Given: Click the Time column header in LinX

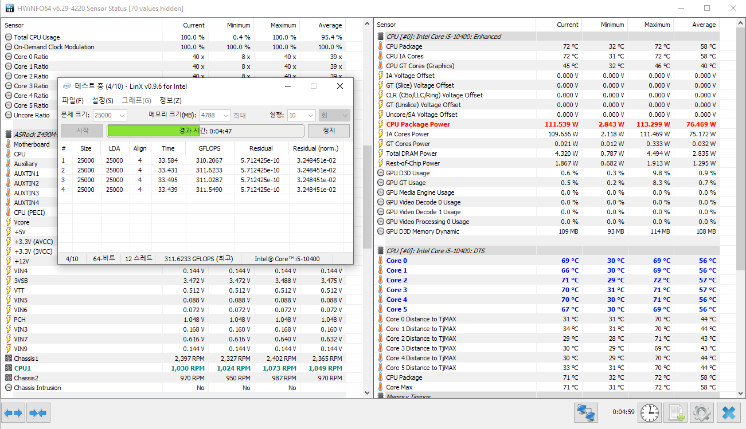Looking at the screenshot, I should [x=168, y=148].
